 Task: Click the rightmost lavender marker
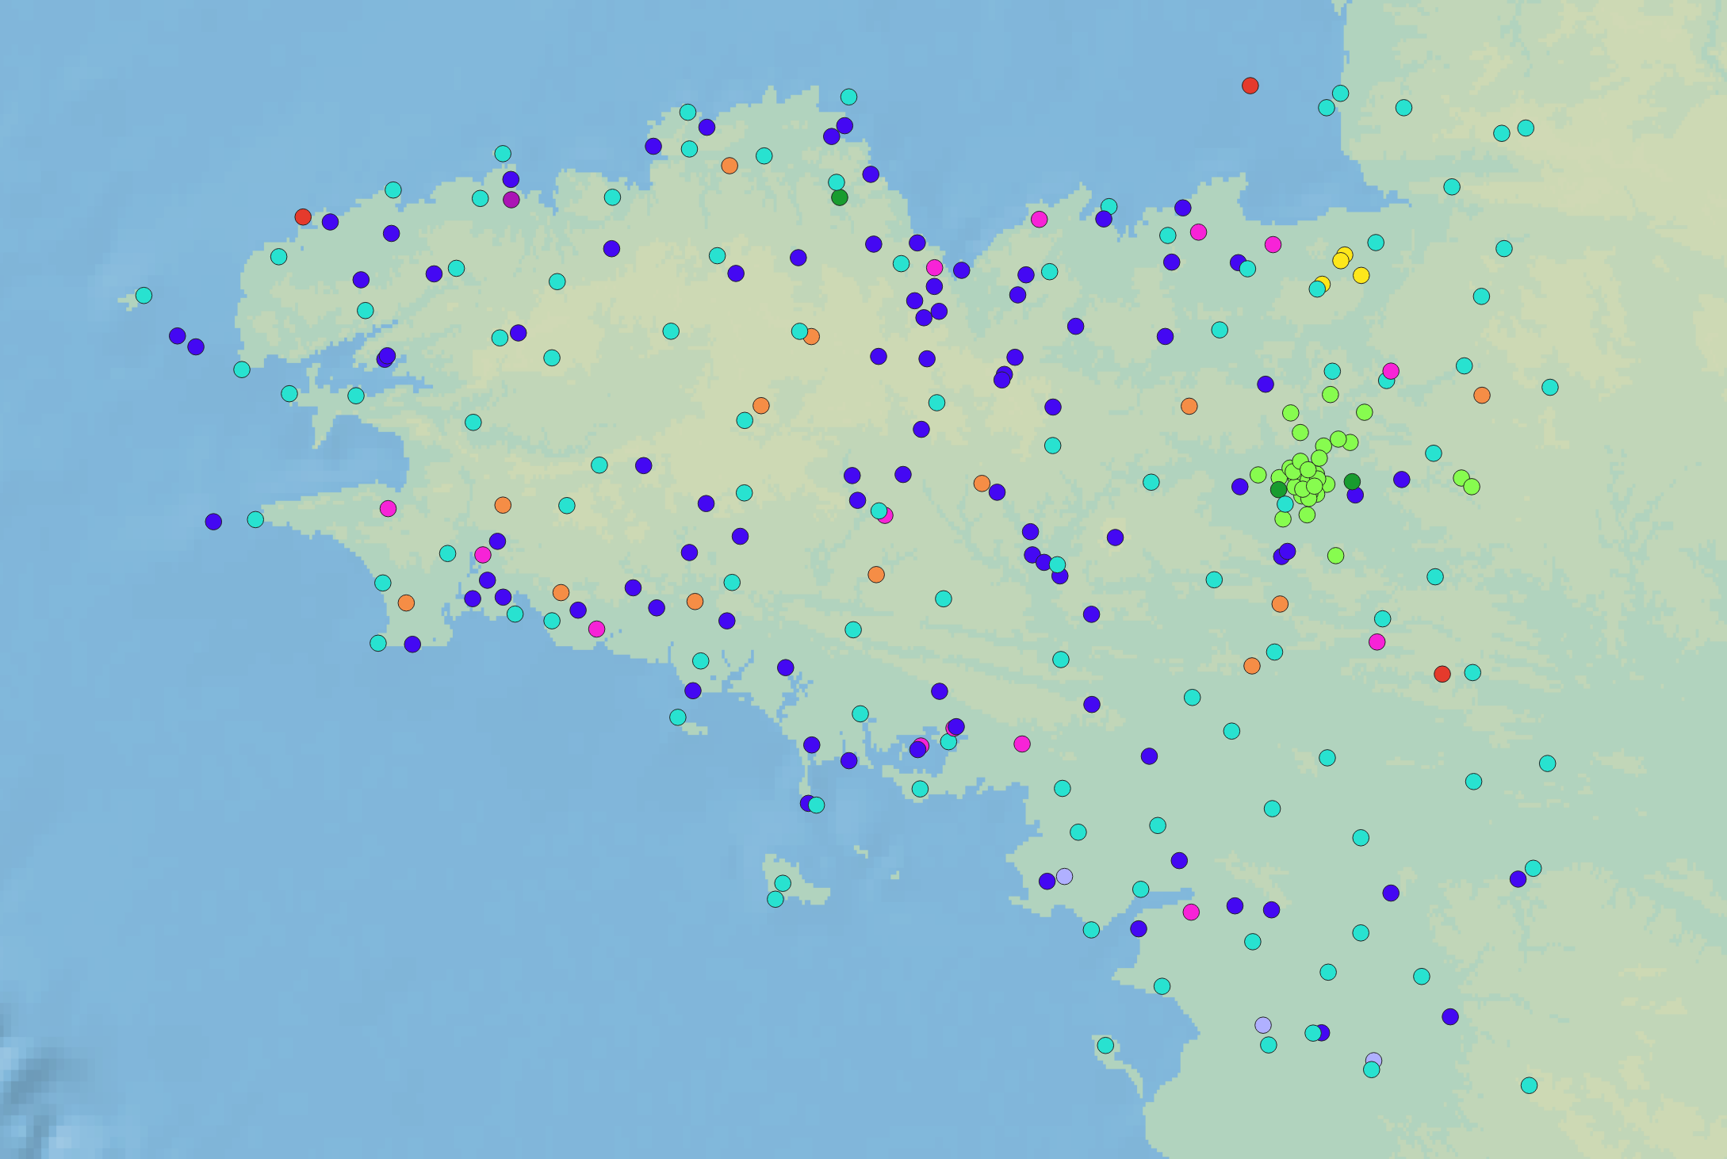(x=1374, y=1061)
